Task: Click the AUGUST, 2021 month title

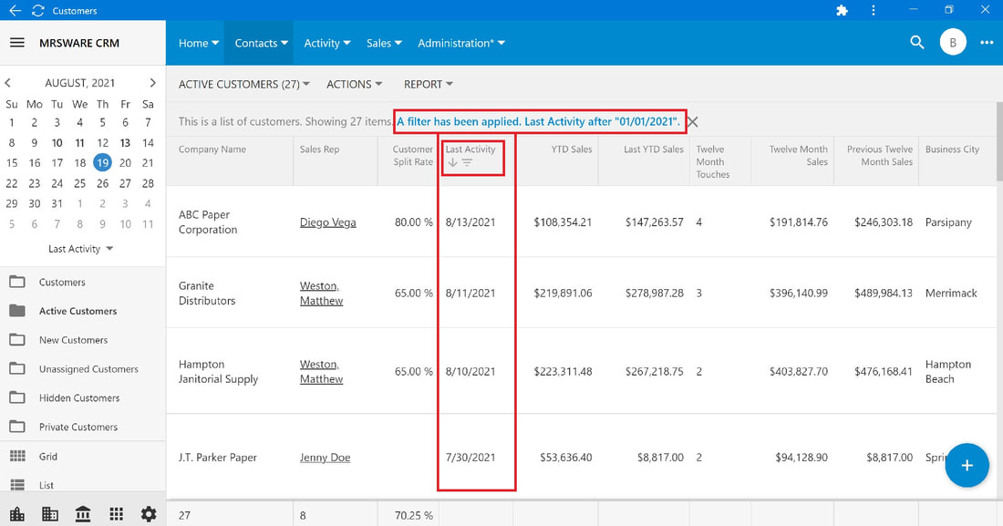Action: 80,83
